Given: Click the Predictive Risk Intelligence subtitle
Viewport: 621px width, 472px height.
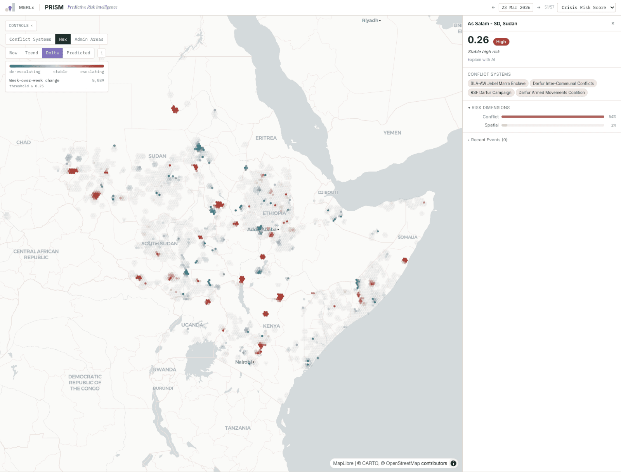Looking at the screenshot, I should (92, 7).
